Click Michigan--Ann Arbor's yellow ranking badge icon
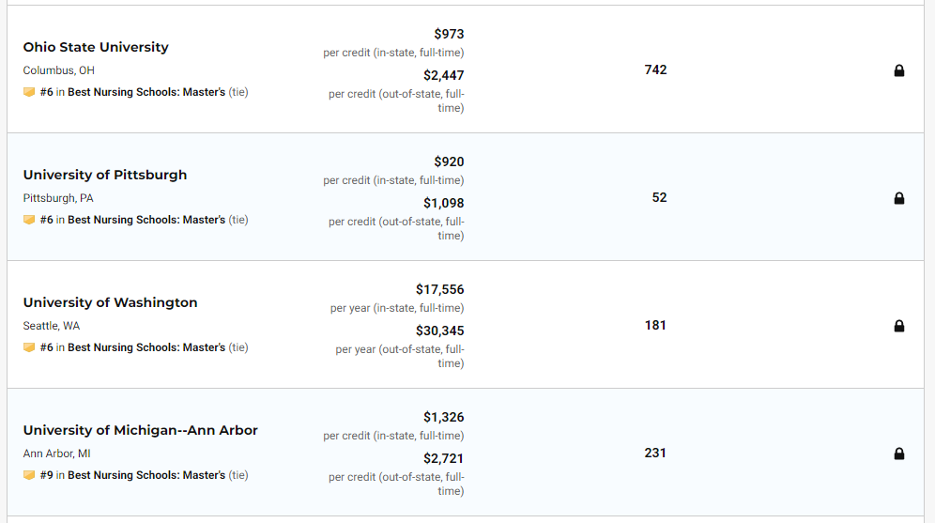The height and width of the screenshot is (523, 935). pyautogui.click(x=29, y=475)
